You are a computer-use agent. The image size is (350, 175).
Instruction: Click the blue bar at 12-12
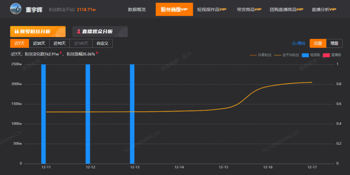point(88,114)
